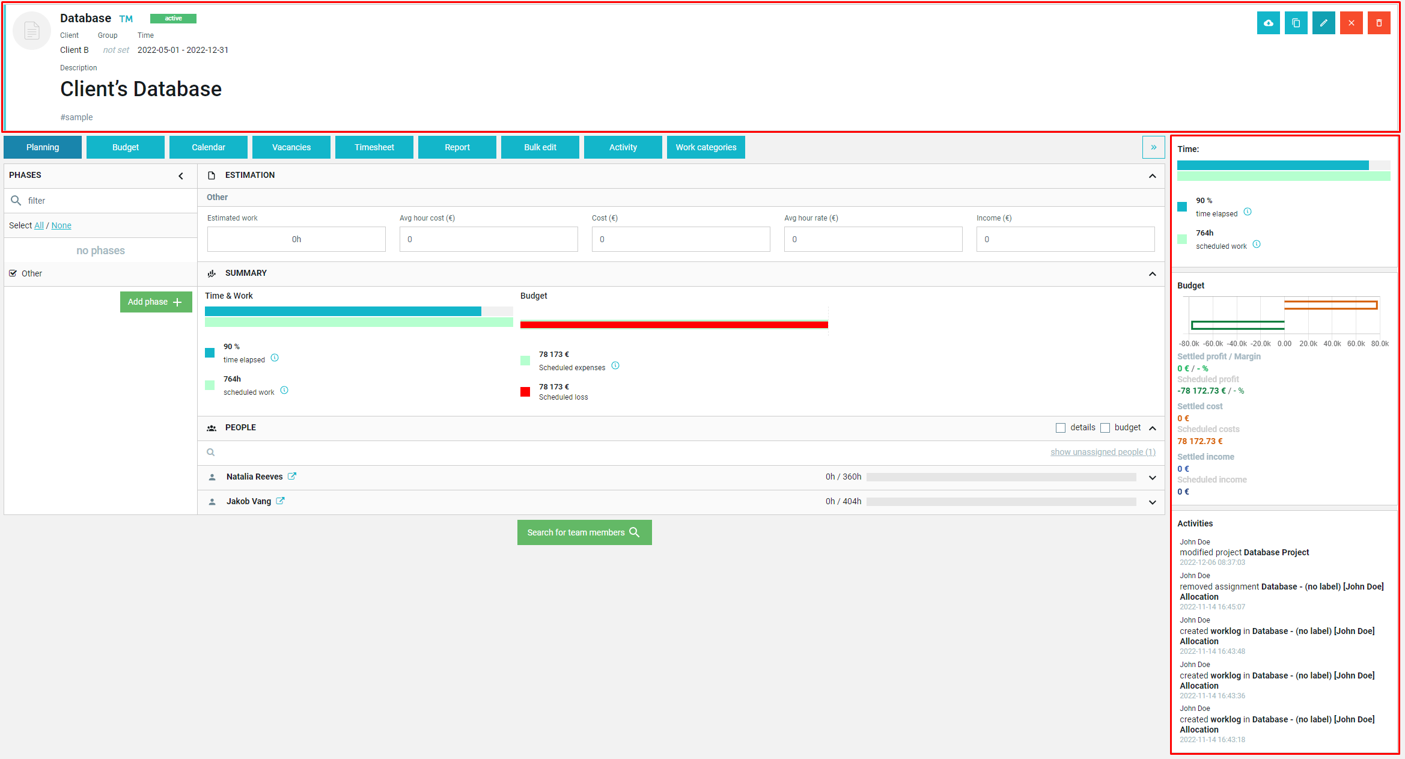Switch to the Planning tab
1405x759 pixels.
[43, 147]
